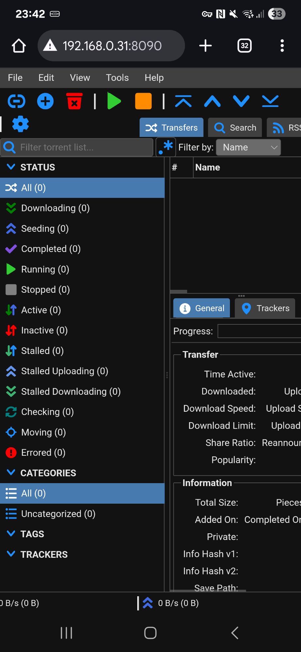Open the Tools menu
The width and height of the screenshot is (301, 652).
pyautogui.click(x=117, y=78)
